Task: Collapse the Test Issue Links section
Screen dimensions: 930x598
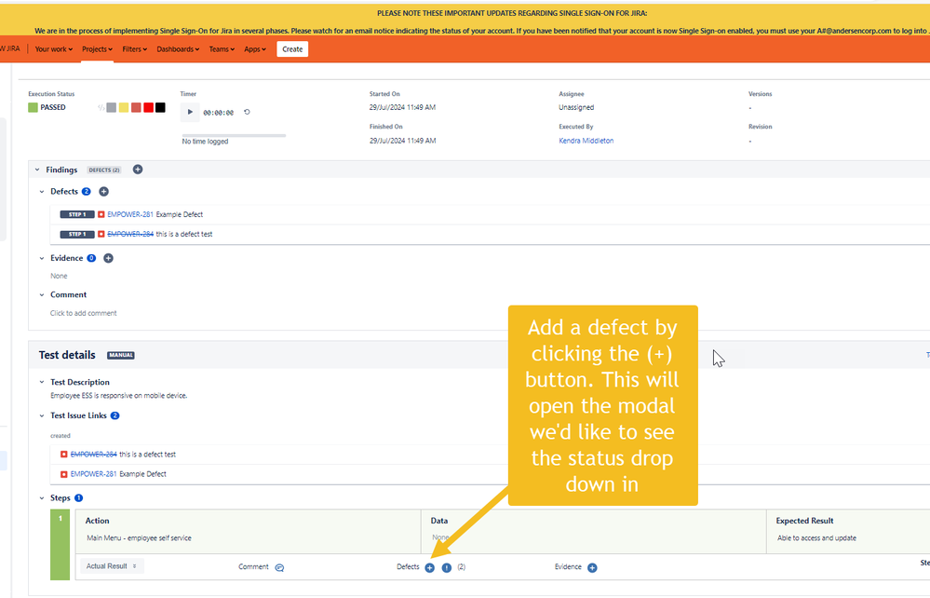Action: [x=42, y=415]
